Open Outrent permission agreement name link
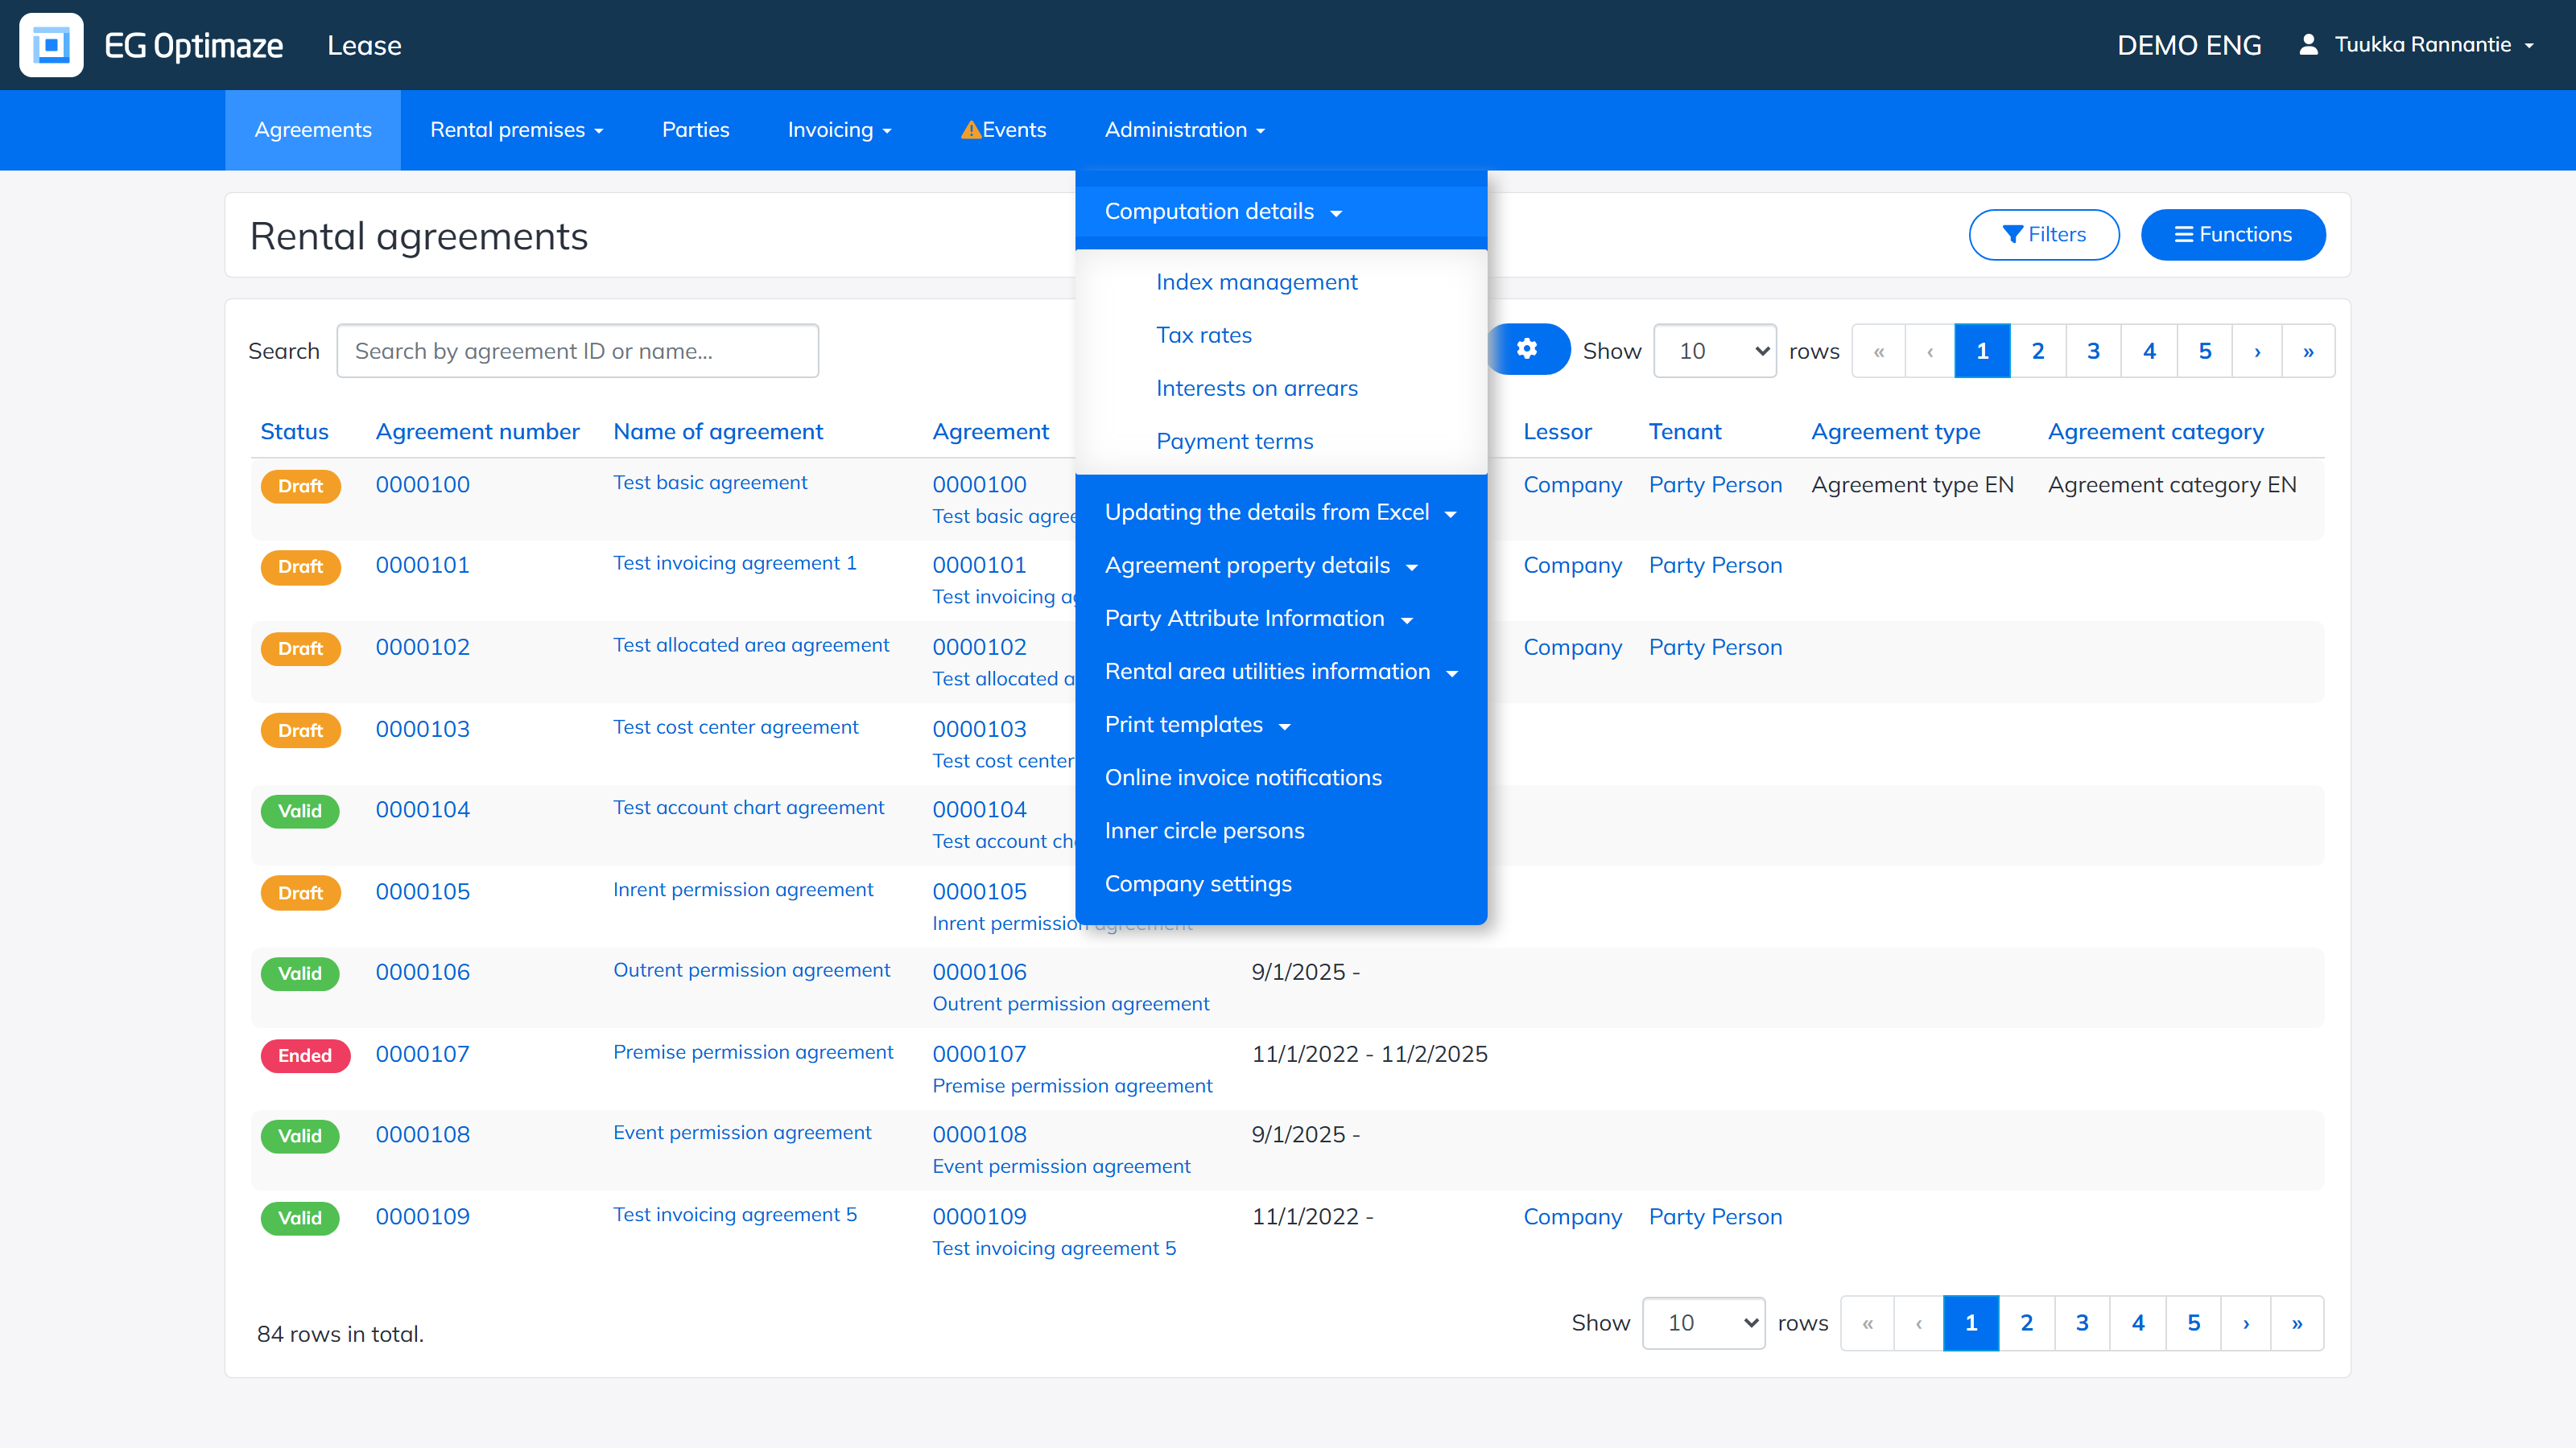Image resolution: width=2576 pixels, height=1448 pixels. [751, 970]
